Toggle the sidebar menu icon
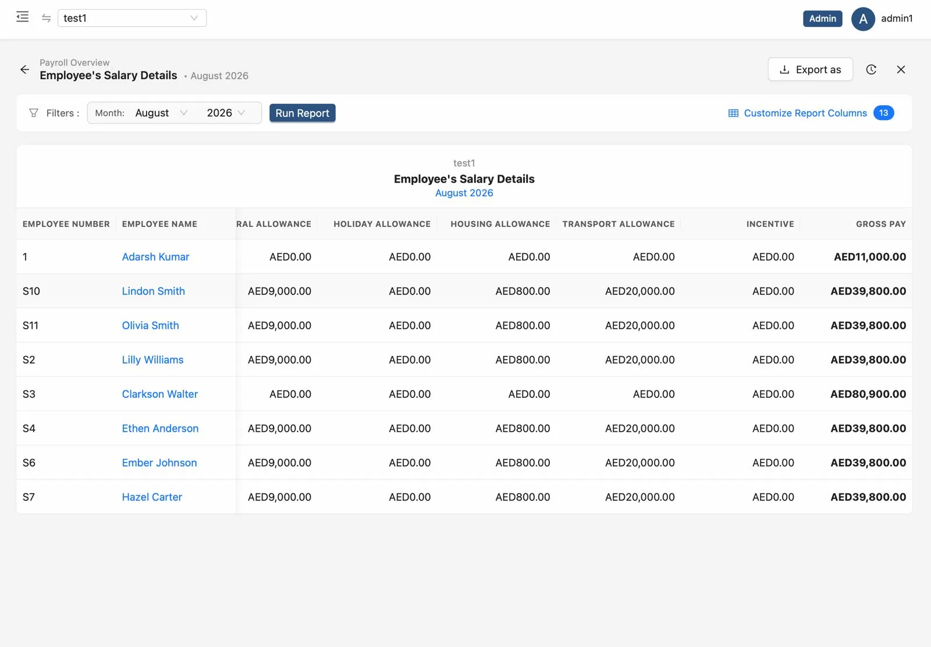Screen dimensions: 931x647 click(23, 17)
